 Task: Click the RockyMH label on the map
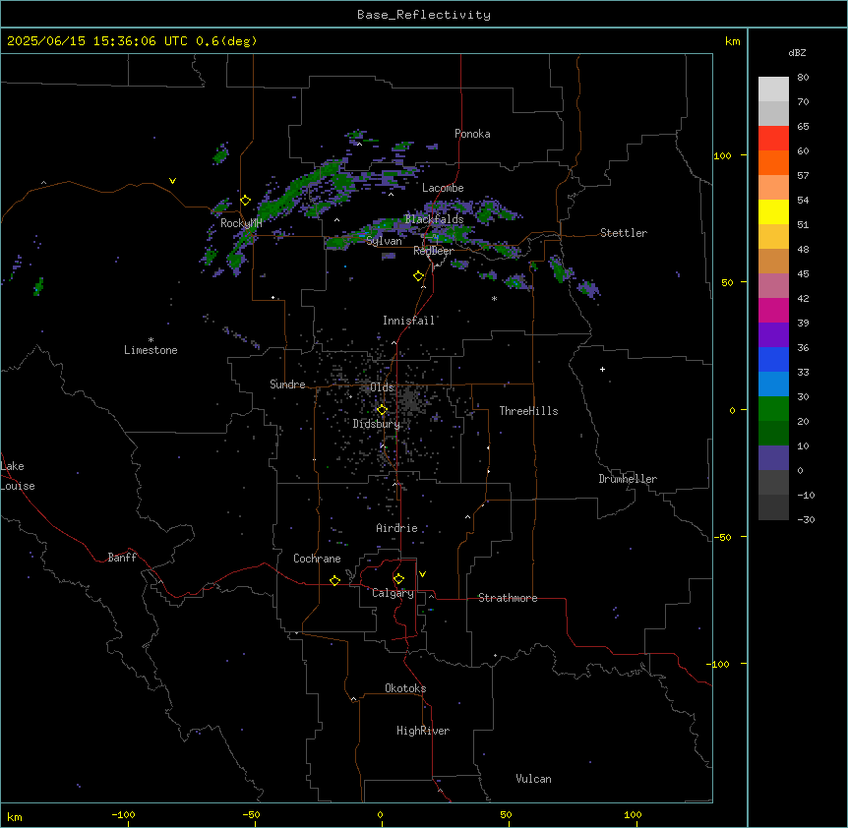tap(241, 223)
